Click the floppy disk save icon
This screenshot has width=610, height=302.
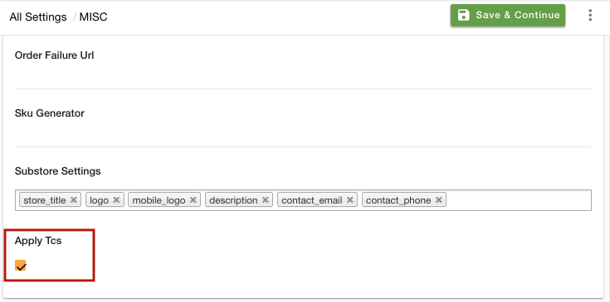click(x=463, y=15)
